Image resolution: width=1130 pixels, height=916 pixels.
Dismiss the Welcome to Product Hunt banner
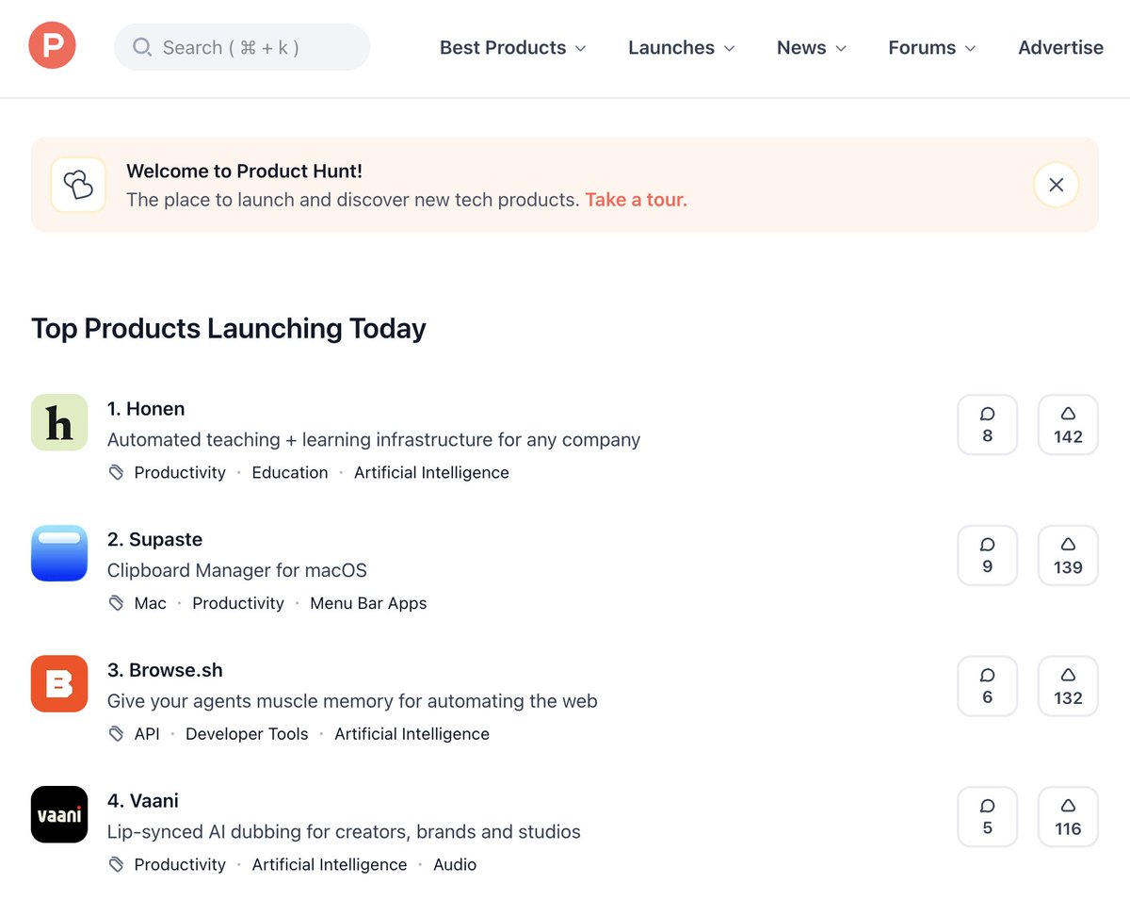1057,185
